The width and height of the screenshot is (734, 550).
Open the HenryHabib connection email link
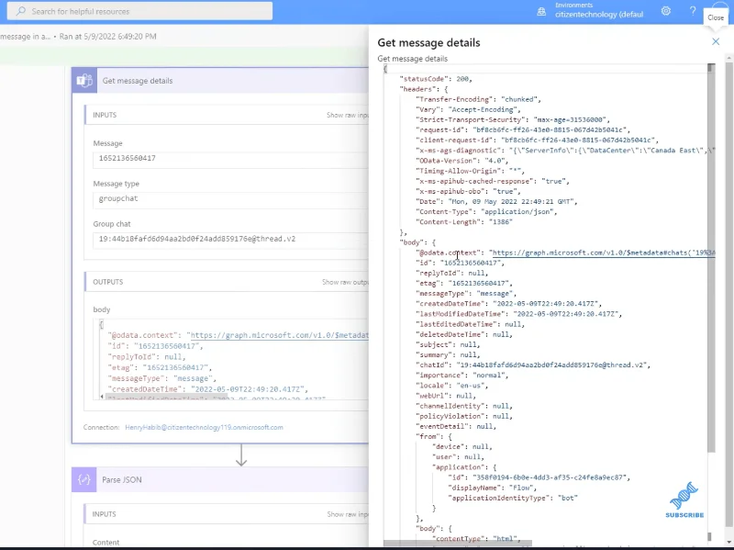click(x=204, y=427)
